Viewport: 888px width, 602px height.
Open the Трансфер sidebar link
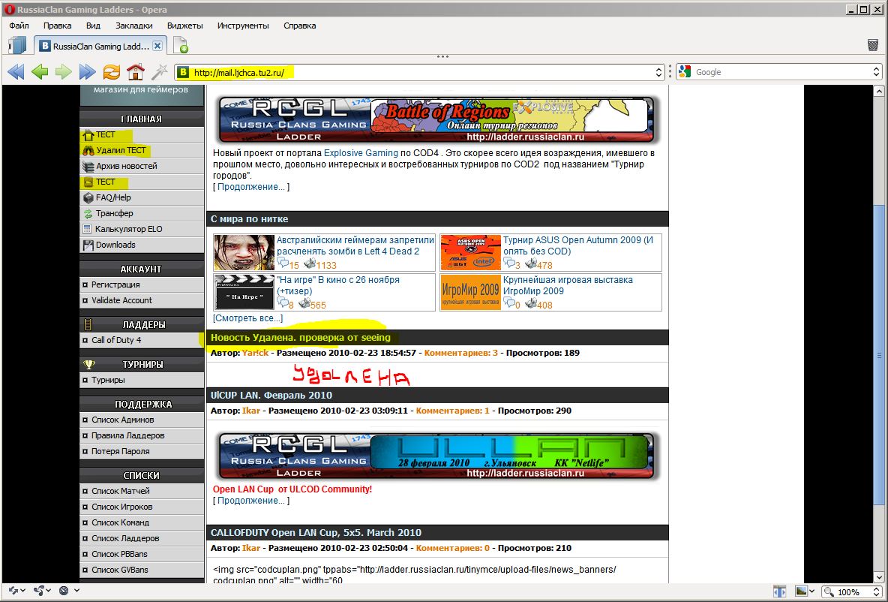click(x=115, y=213)
